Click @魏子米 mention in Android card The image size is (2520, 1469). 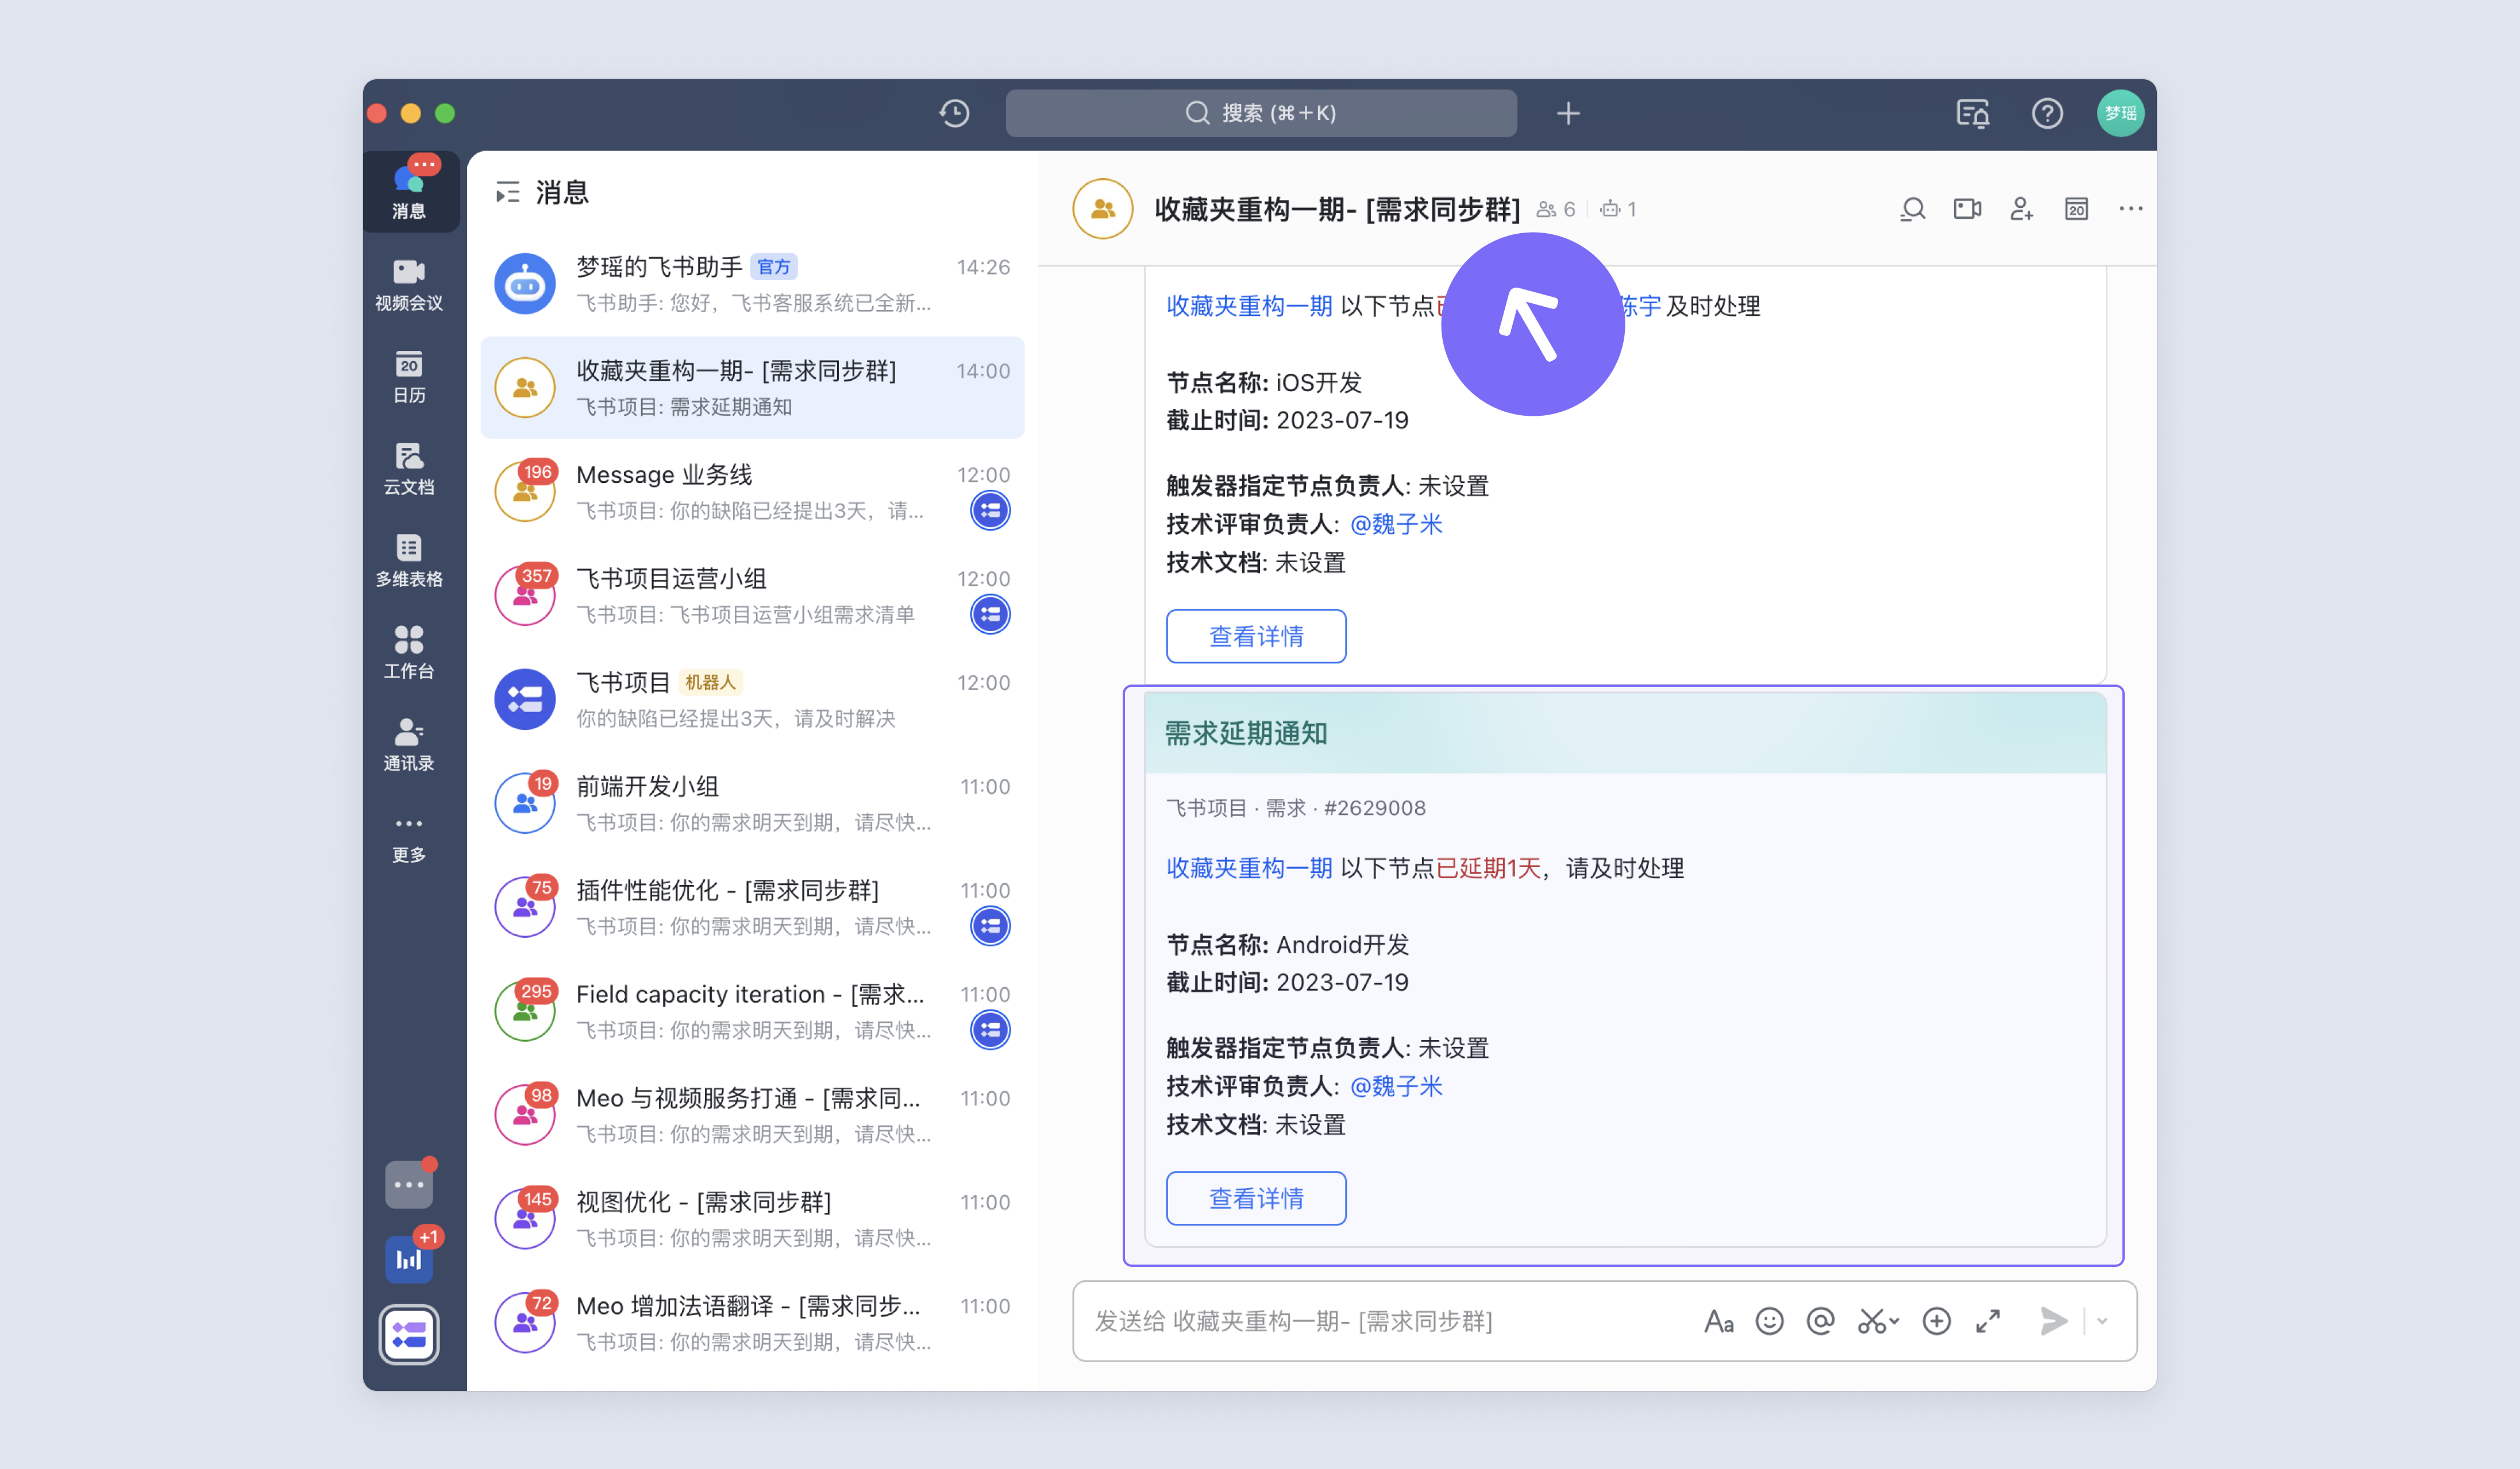coord(1396,1087)
